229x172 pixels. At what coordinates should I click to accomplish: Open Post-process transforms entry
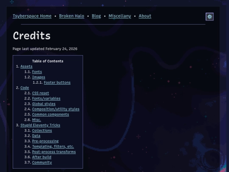tap(54, 152)
